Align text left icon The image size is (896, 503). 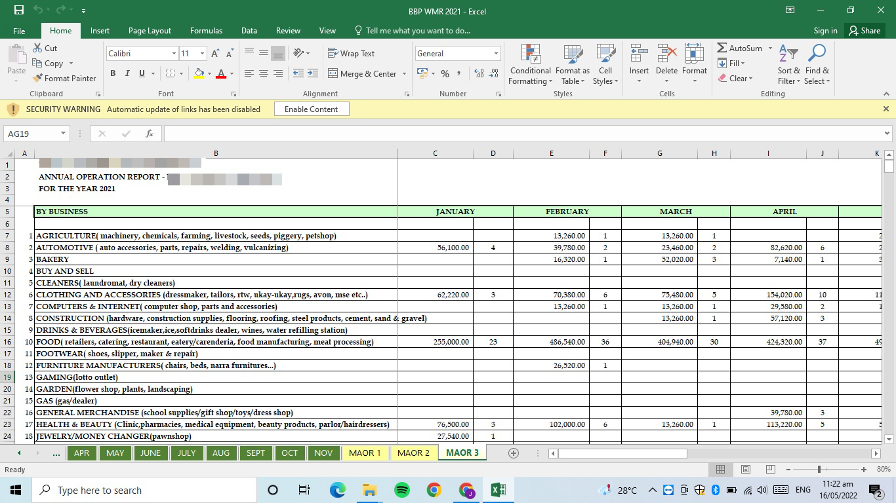tap(249, 73)
